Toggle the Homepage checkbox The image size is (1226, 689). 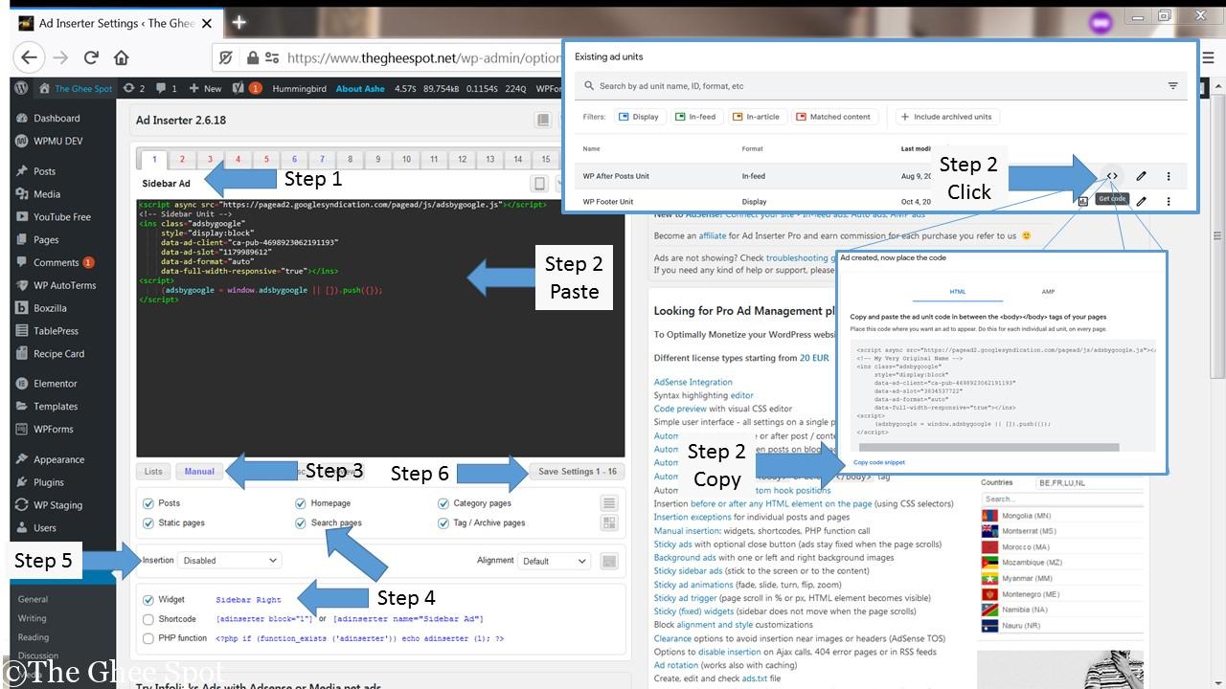click(x=301, y=503)
